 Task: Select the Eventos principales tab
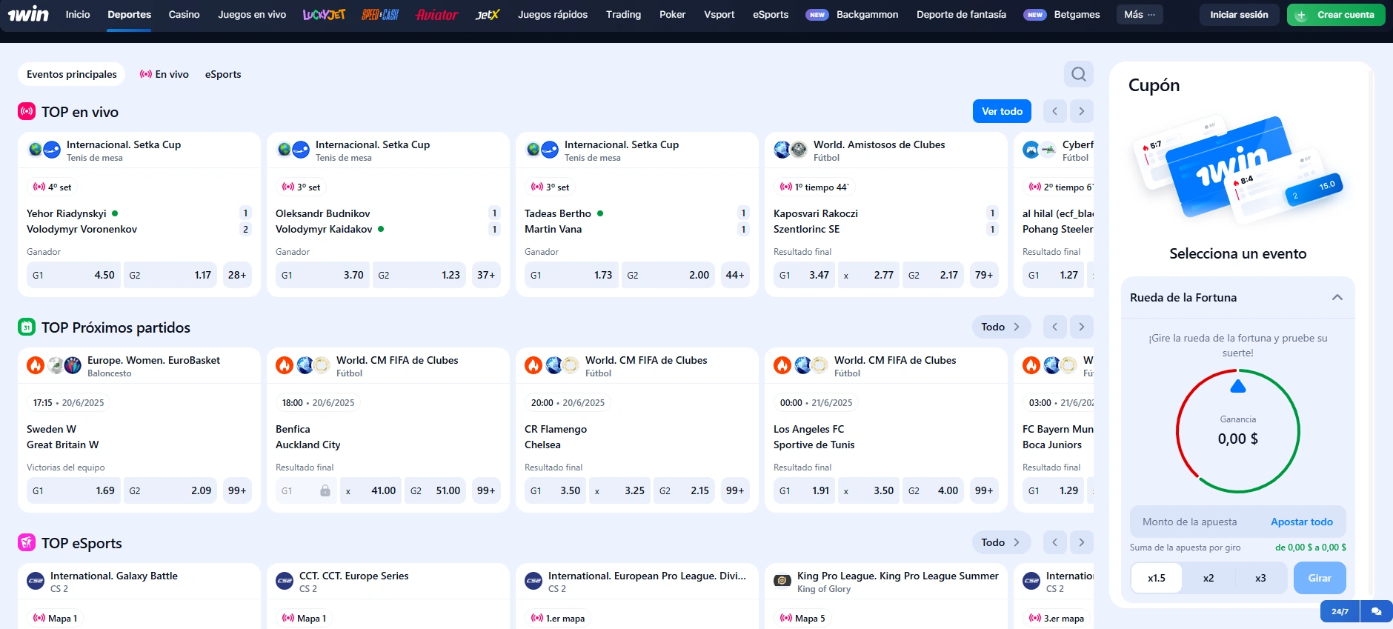(x=72, y=74)
